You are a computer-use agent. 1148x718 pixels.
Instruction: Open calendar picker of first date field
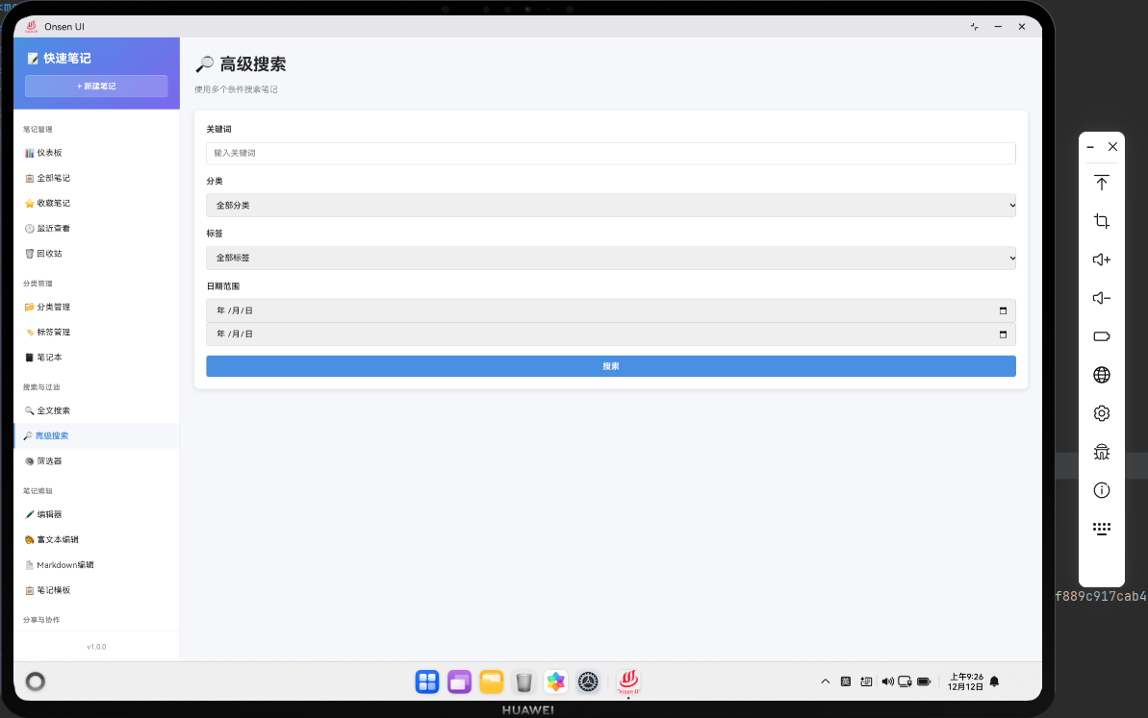coord(1003,310)
